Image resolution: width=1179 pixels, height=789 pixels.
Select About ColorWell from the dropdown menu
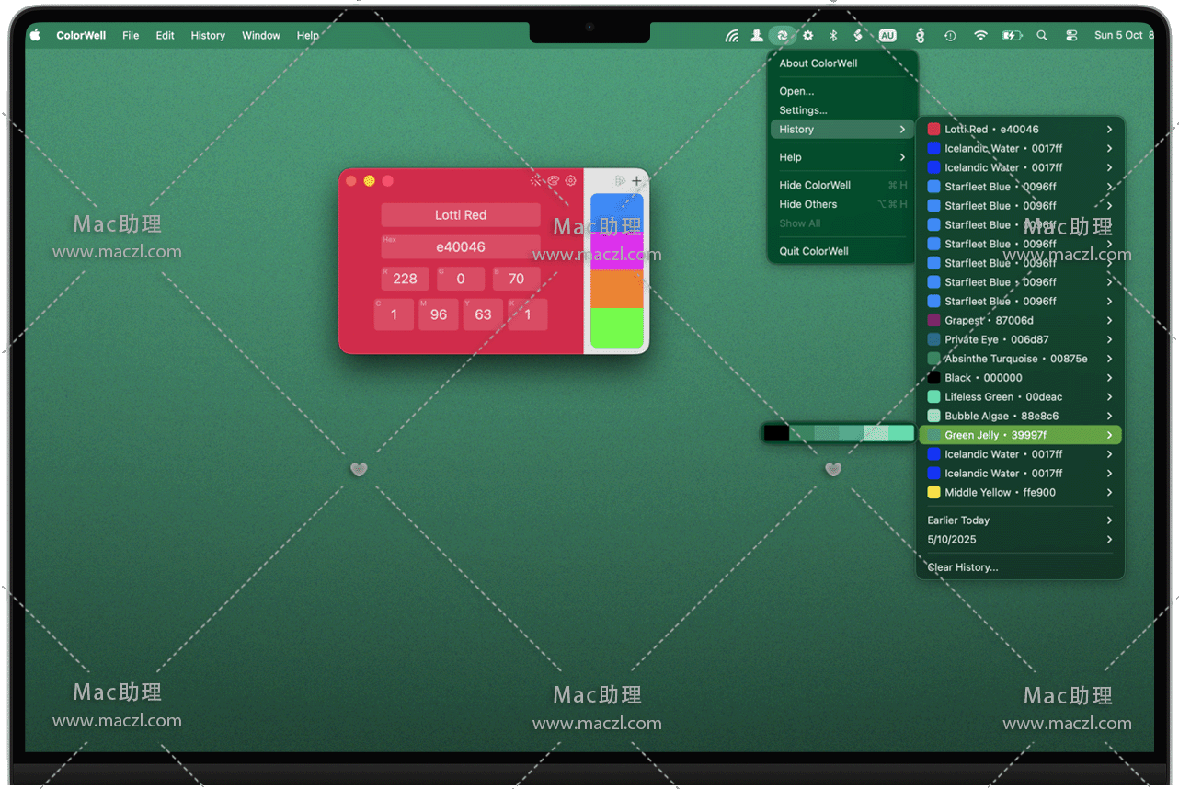tap(818, 63)
